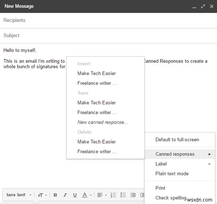Insert the Freelance writer canned response
Screen dimensions: 217x204
click(97, 83)
